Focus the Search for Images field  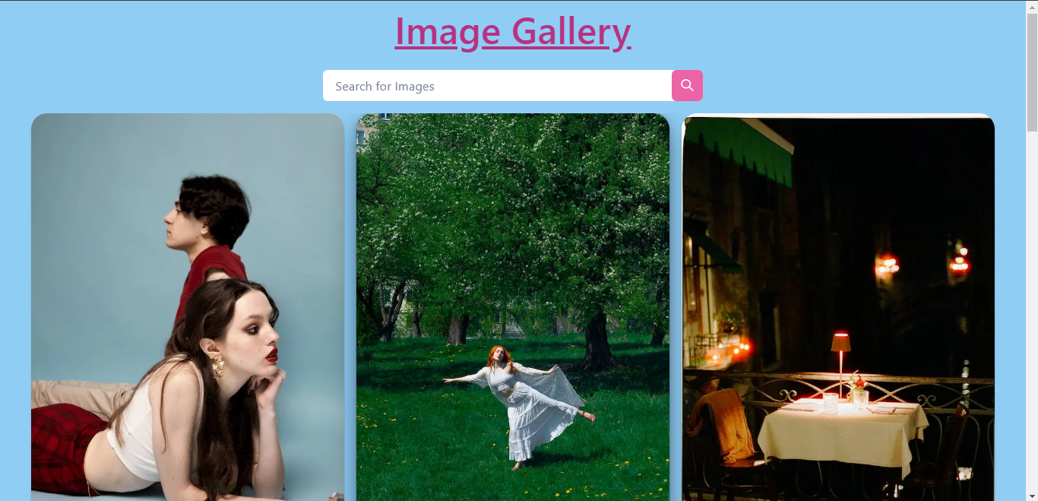point(497,85)
